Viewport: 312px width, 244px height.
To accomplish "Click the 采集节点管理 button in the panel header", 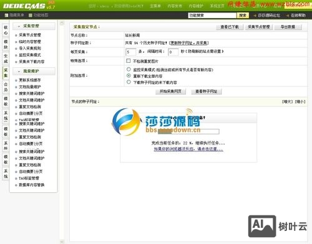I will click(x=259, y=27).
